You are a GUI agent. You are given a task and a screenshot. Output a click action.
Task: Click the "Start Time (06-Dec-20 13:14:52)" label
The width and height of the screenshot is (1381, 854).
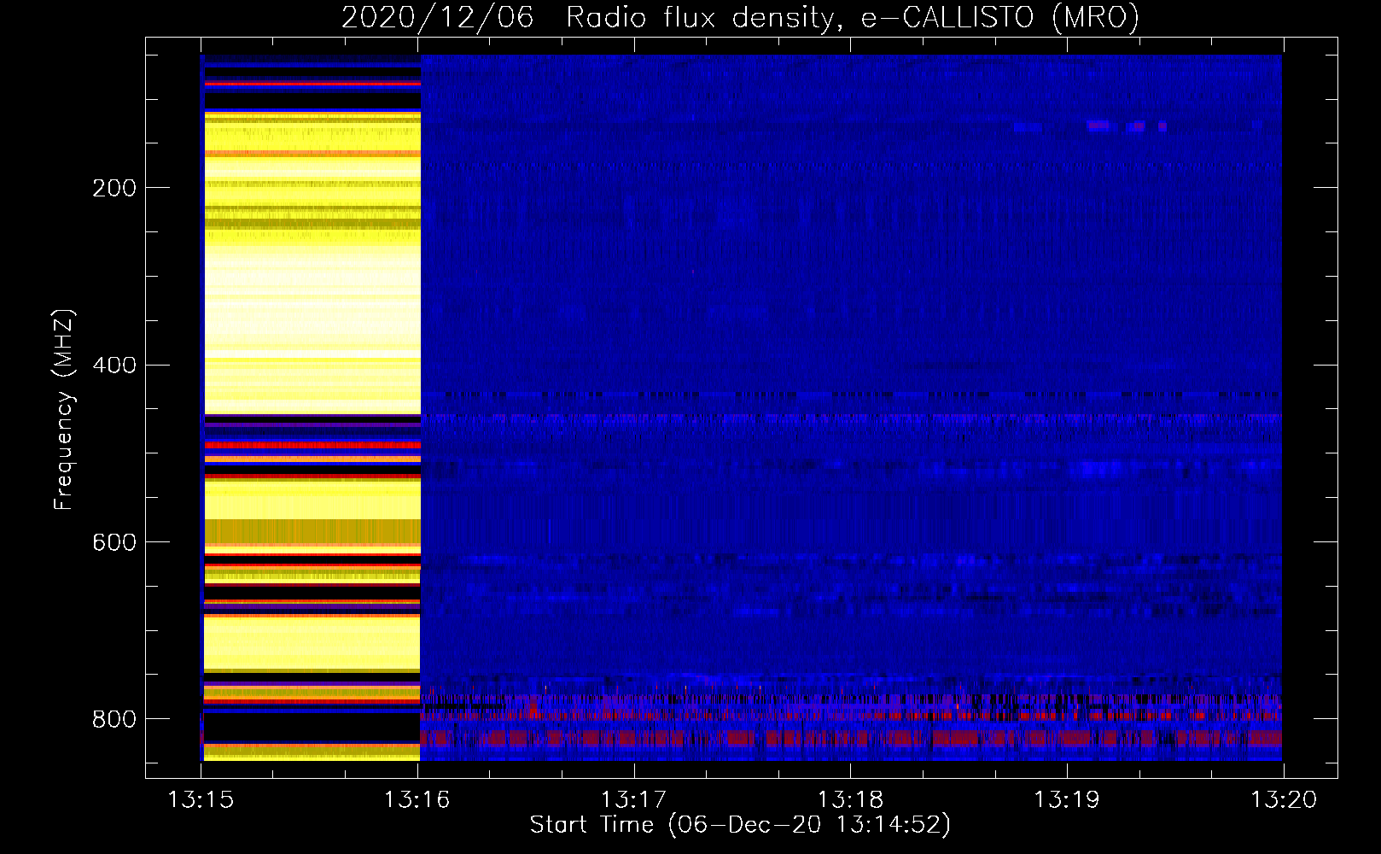[740, 825]
